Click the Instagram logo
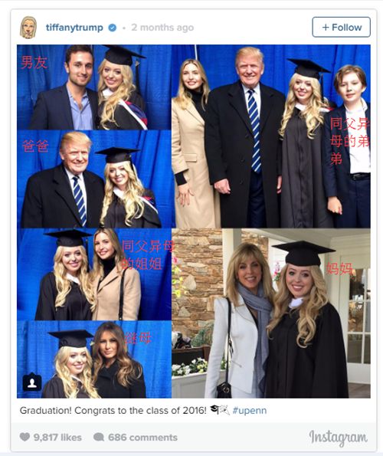Viewport: 383px width, 456px height. 338,438
